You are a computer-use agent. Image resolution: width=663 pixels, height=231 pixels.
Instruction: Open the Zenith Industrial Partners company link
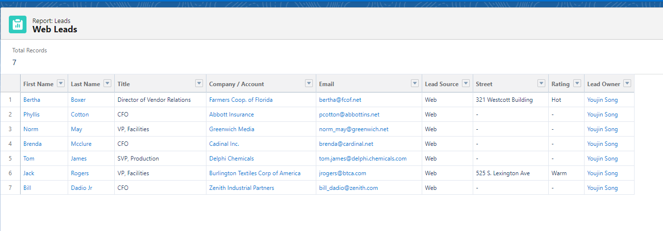(x=242, y=188)
